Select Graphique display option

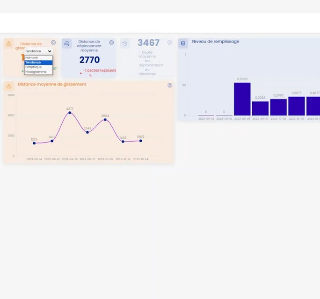pyautogui.click(x=38, y=67)
